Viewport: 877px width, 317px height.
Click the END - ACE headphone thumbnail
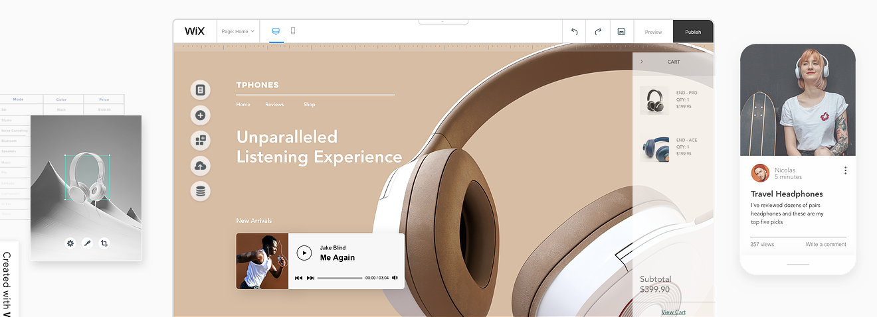pyautogui.click(x=654, y=147)
